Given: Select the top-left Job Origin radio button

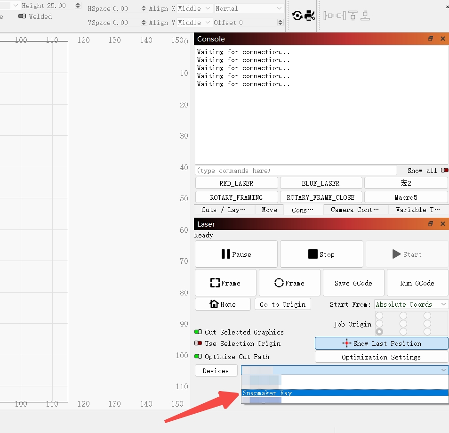Looking at the screenshot, I should [x=379, y=316].
